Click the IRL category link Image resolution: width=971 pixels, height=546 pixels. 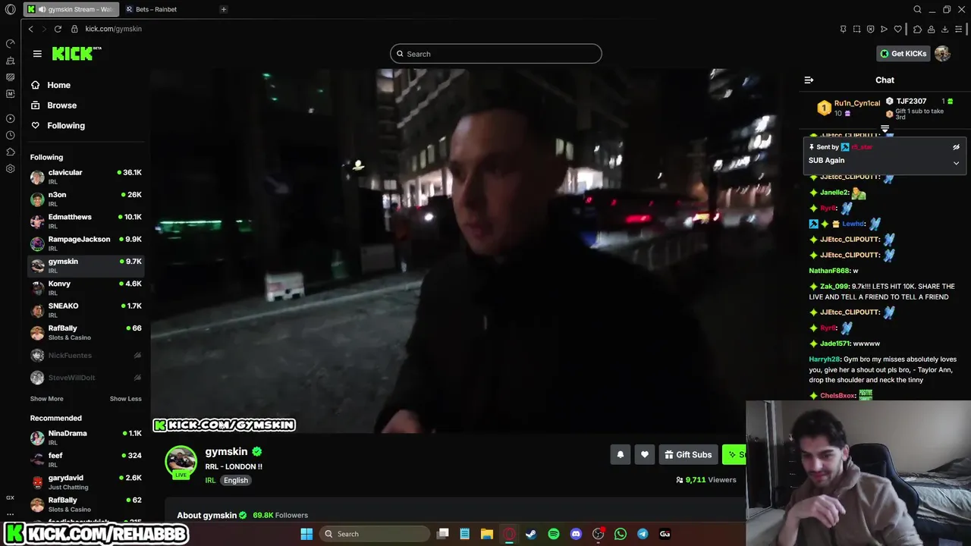210,480
